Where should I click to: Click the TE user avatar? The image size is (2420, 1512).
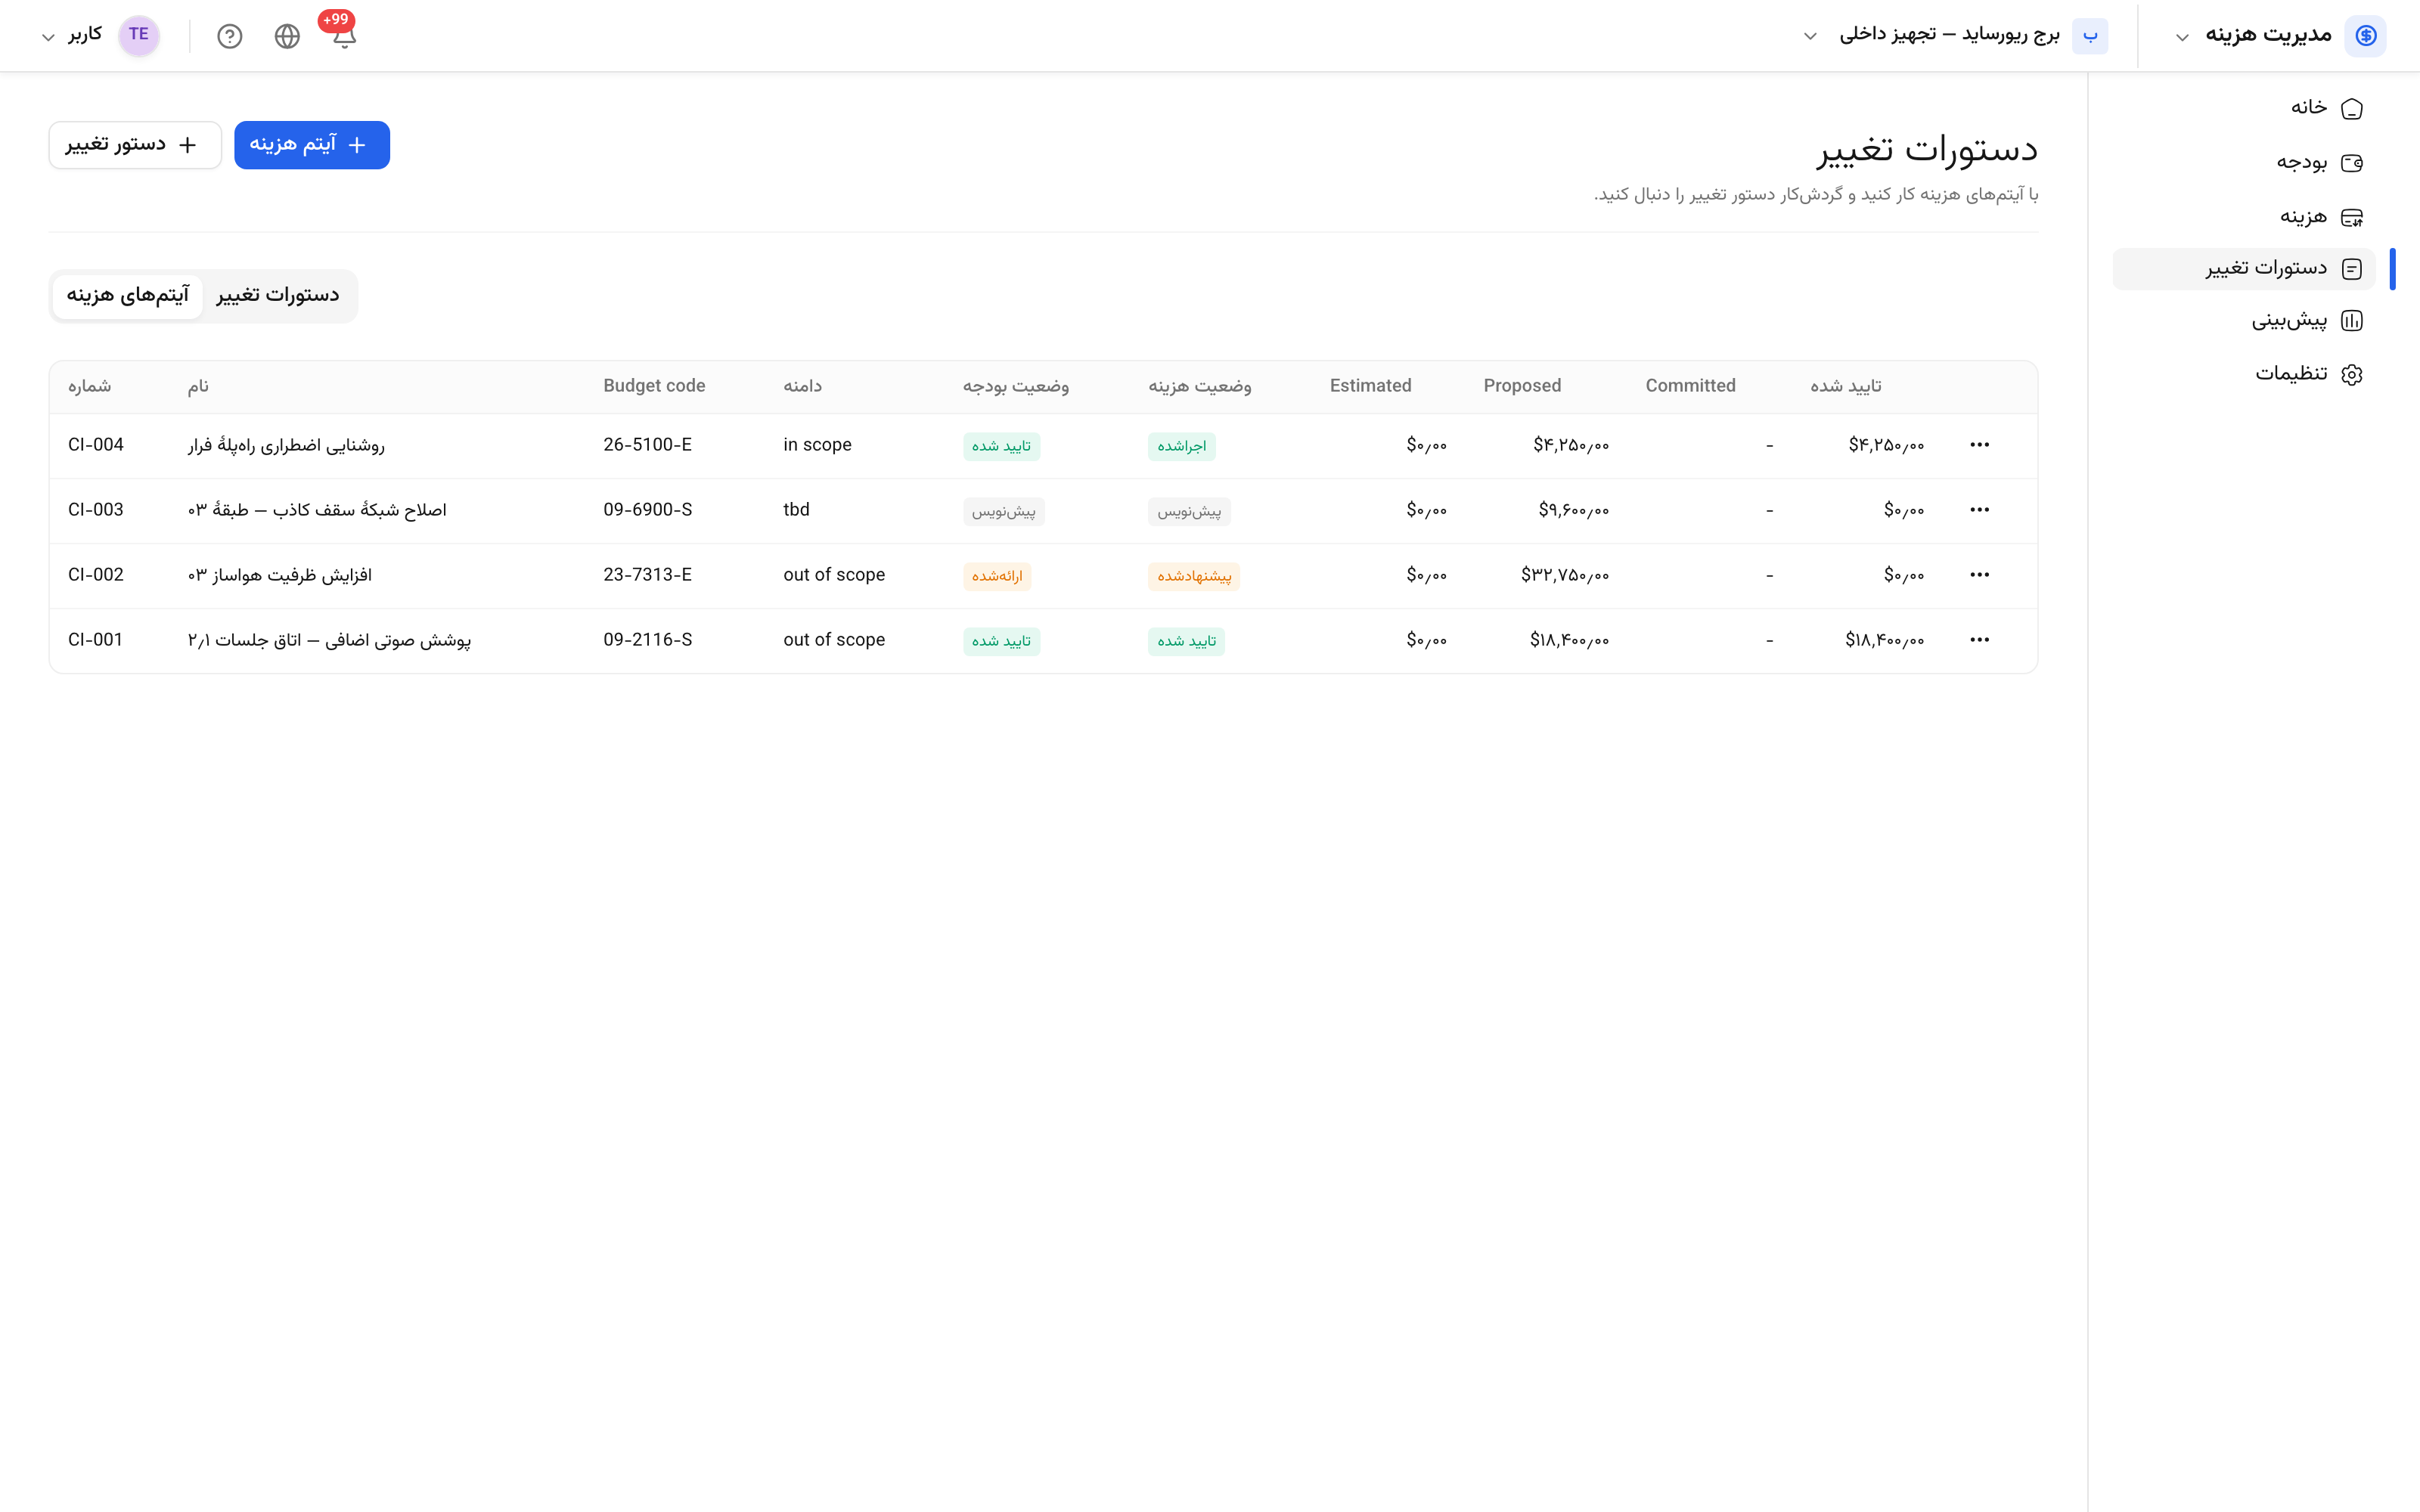pyautogui.click(x=139, y=35)
